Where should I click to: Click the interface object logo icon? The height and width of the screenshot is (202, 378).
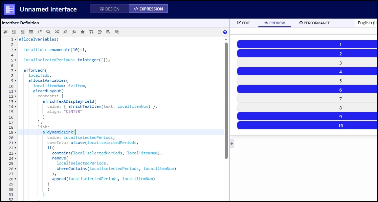click(x=9, y=9)
